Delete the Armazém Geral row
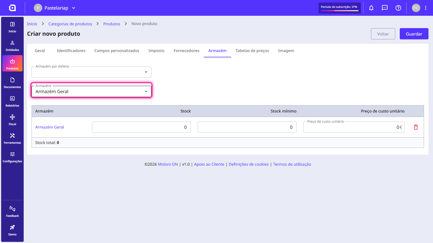This screenshot has height=243, width=433. [416, 127]
